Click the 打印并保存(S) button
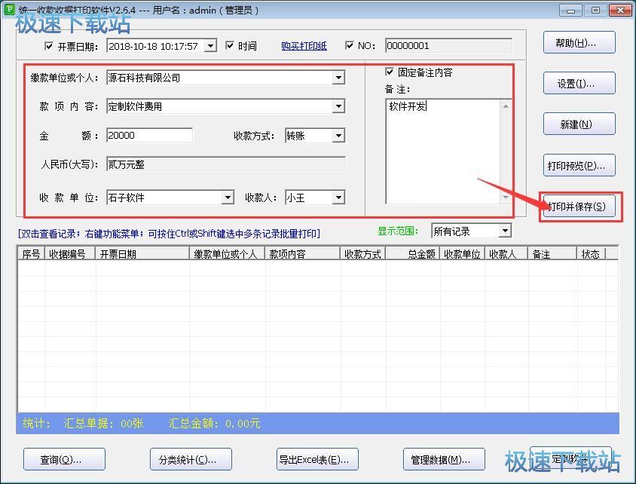 (x=579, y=206)
